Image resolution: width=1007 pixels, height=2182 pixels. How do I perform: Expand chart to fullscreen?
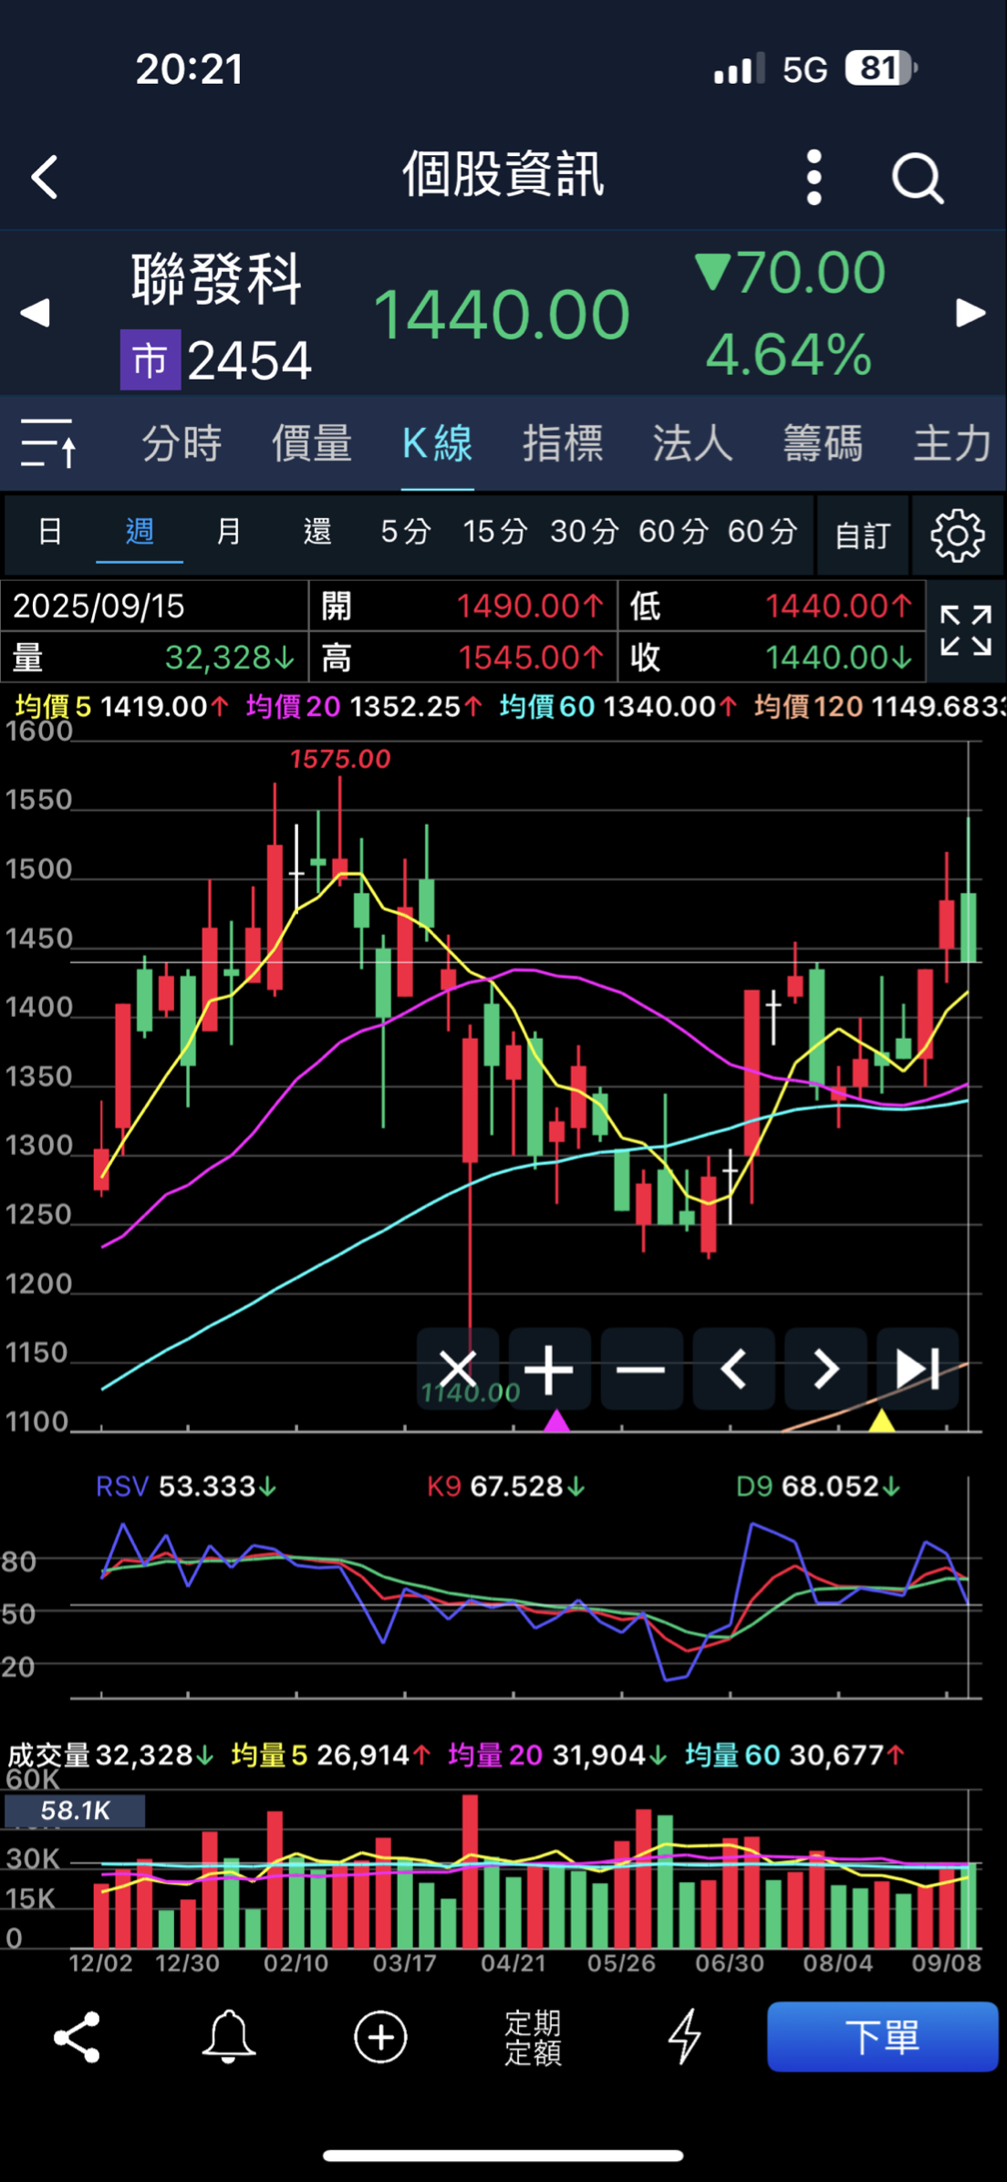966,630
